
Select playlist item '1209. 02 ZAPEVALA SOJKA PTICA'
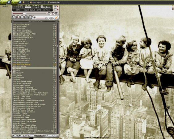(34, 34)
